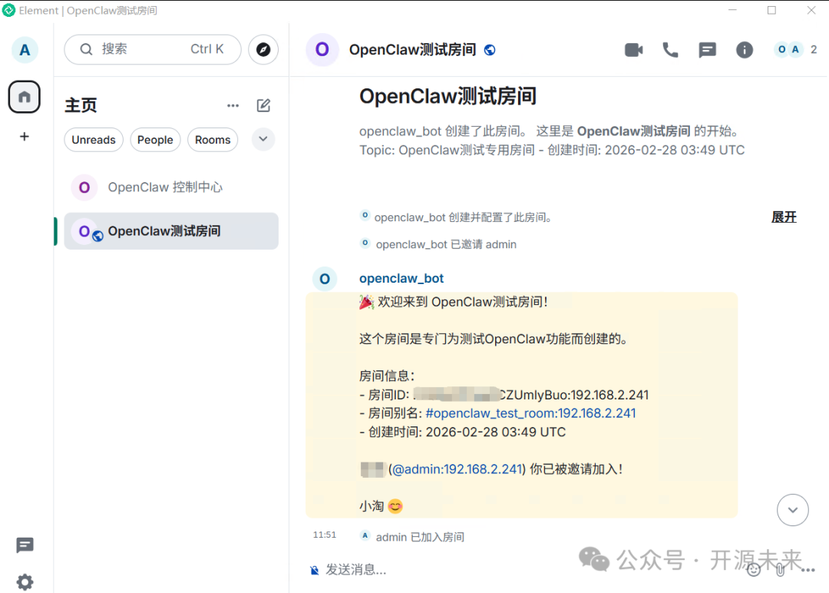
Task: Start a voice call
Action: click(669, 49)
